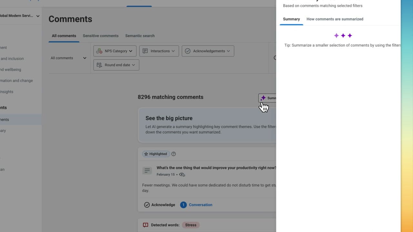Expand the Acknowledgements filter dropdown

coord(208,51)
